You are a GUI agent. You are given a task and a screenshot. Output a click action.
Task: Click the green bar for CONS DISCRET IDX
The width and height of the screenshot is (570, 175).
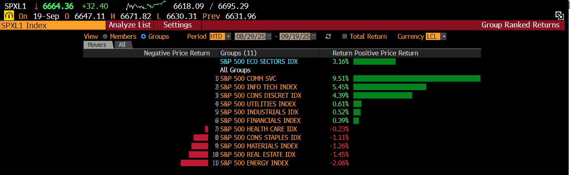[383, 95]
